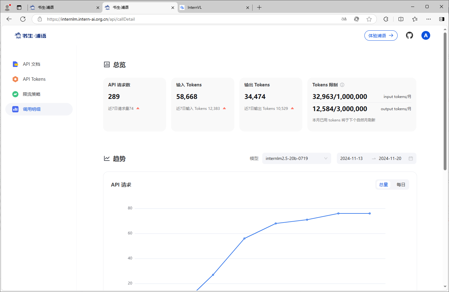This screenshot has width=449, height=292.
Task: Close the InternVL tab
Action: click(x=248, y=8)
